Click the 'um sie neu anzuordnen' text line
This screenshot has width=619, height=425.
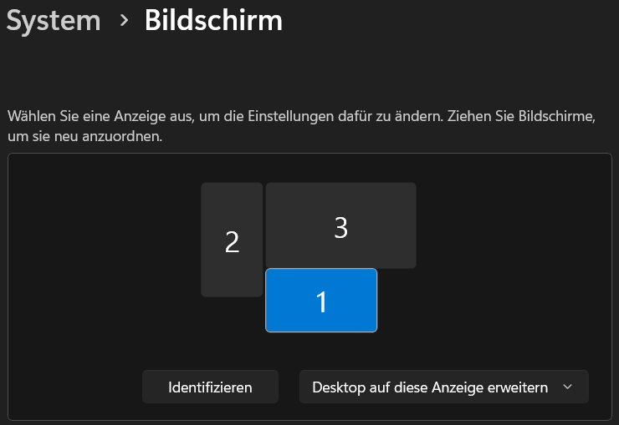click(84, 135)
